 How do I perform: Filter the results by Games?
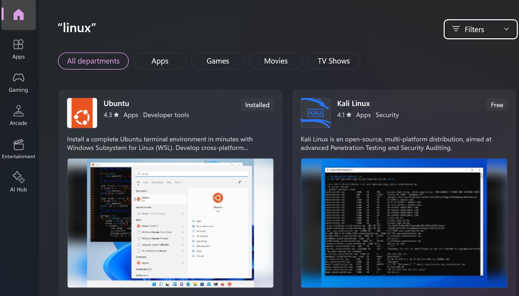pyautogui.click(x=218, y=61)
